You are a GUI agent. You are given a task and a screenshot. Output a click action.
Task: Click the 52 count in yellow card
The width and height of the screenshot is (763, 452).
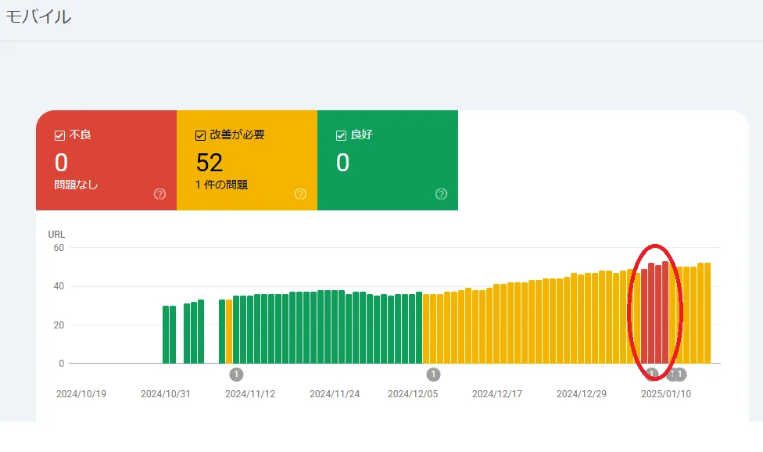coord(210,163)
